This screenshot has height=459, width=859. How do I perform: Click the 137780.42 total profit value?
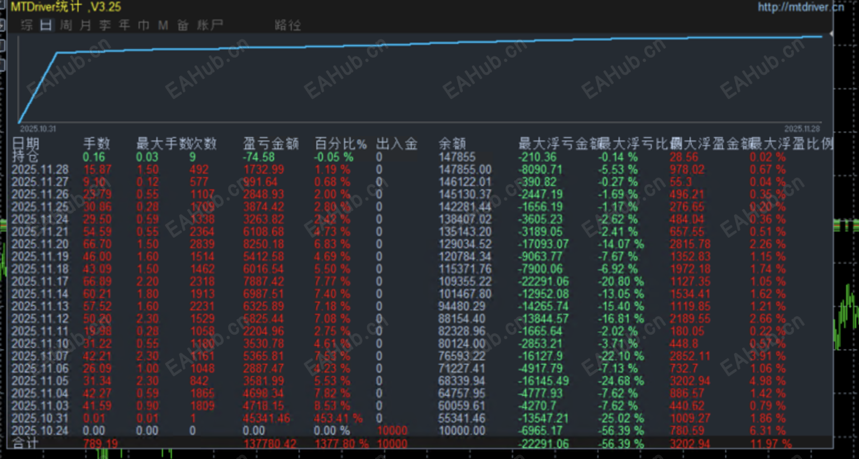pyautogui.click(x=270, y=443)
